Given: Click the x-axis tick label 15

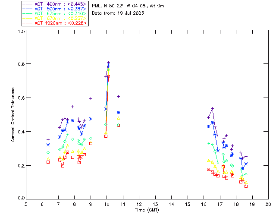Looking at the screenshot, I should (x=188, y=204).
